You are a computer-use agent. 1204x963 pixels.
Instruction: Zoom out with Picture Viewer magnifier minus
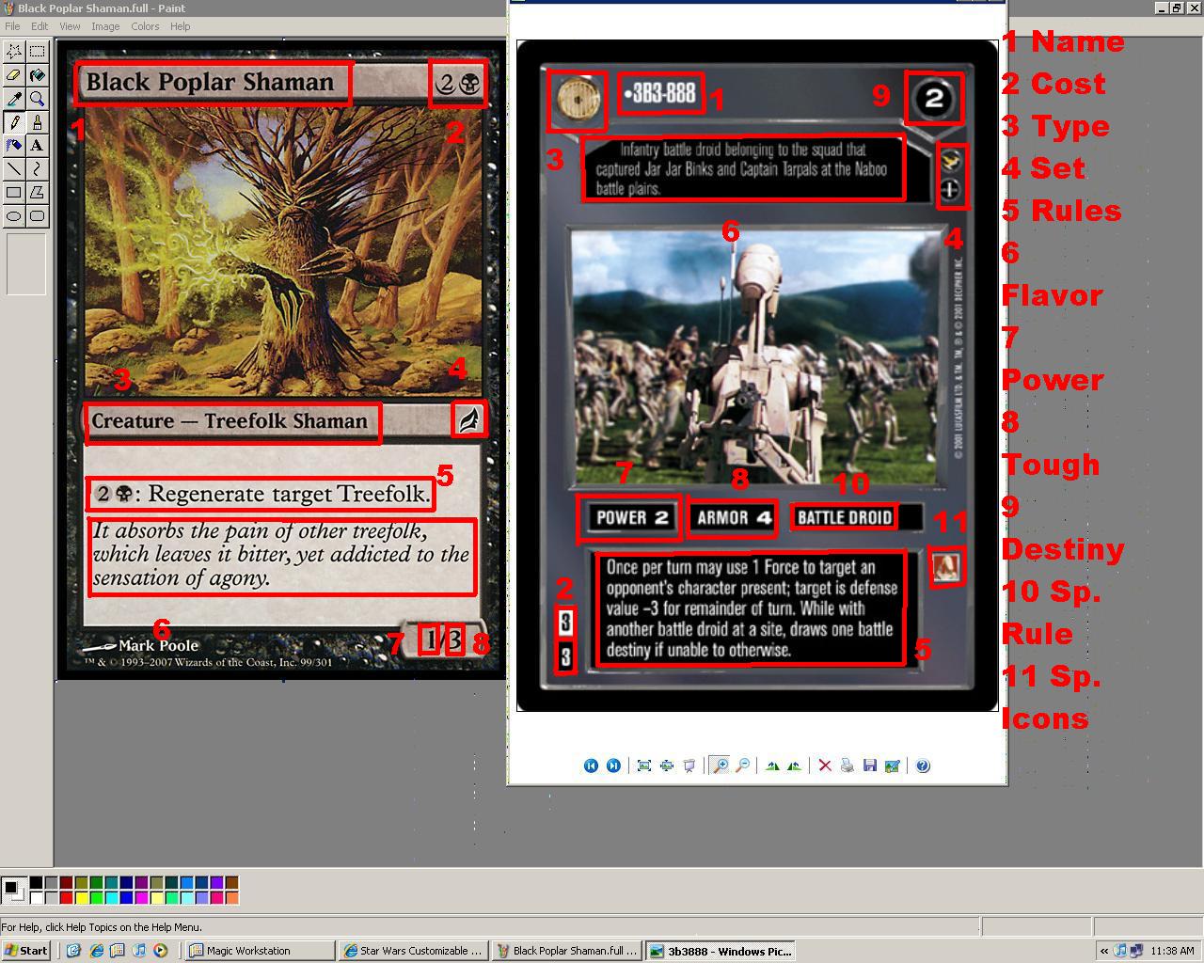(742, 766)
